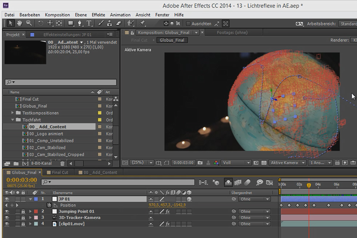Select the Selection arrow tool
Screen dimensions: 357x238
[11, 23]
